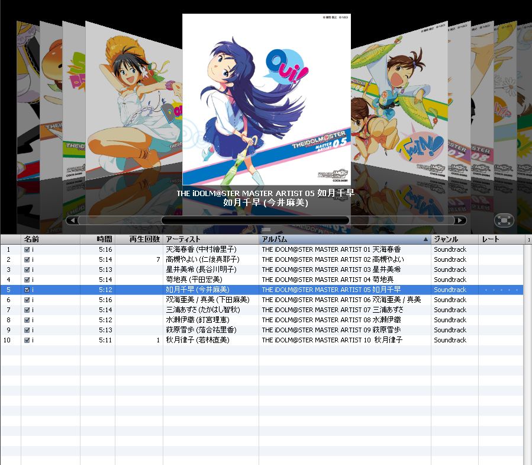Click album MASTER ARTIST 02 高槻やよい
532x465 pixels.
pyautogui.click(x=333, y=259)
